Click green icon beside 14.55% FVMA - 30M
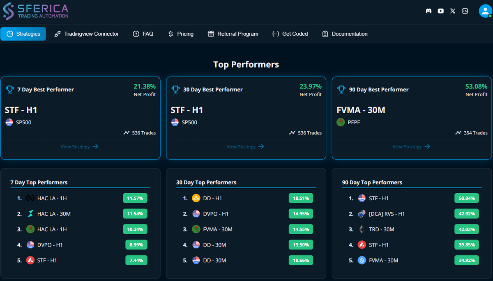 (x=196, y=229)
